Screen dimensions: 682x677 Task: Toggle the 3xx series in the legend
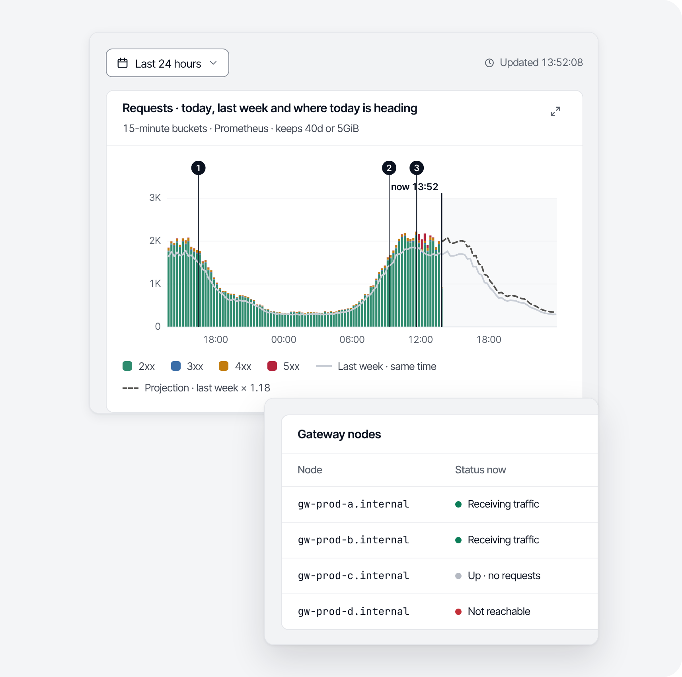[187, 366]
